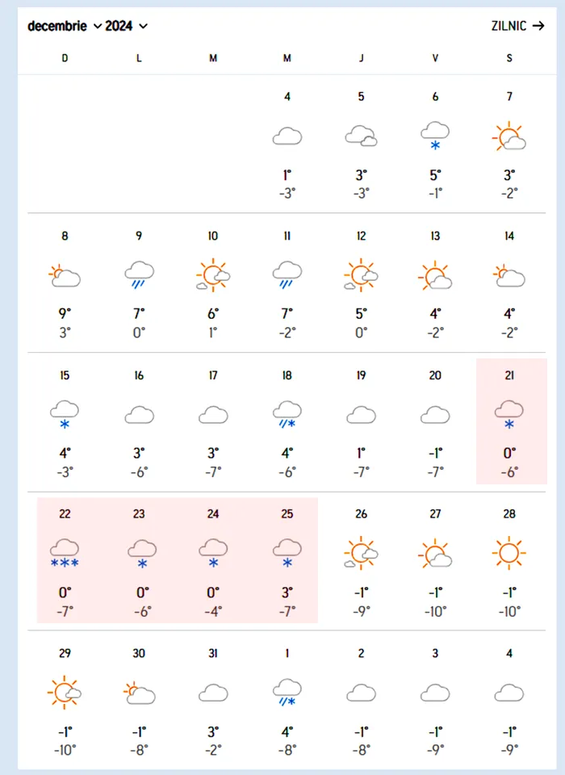565x775 pixels.
Task: Select the highlighted day 21 cell
Action: [x=509, y=422]
